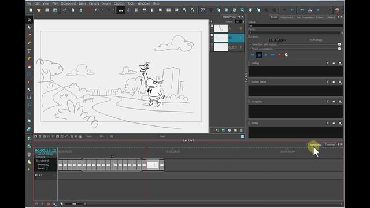
Task: Open the Dialog caption menu icon
Action: coord(340,63)
